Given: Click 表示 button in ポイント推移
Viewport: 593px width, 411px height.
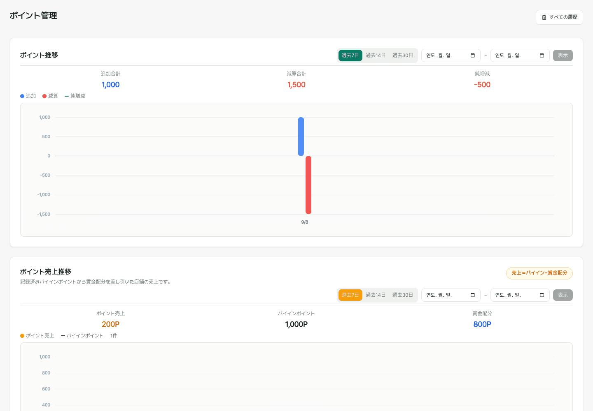Looking at the screenshot, I should point(563,55).
